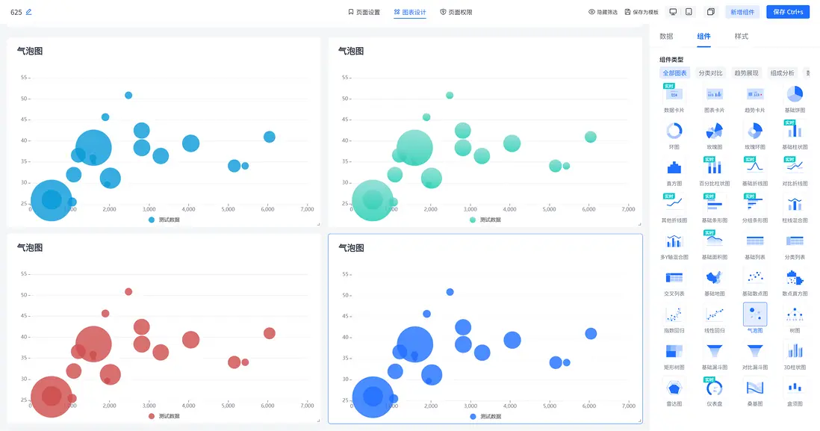Click the 保存 Ctrl+s button

pos(788,12)
